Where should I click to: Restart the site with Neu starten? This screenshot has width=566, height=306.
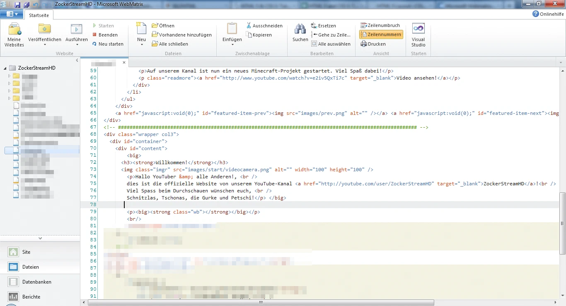click(108, 44)
